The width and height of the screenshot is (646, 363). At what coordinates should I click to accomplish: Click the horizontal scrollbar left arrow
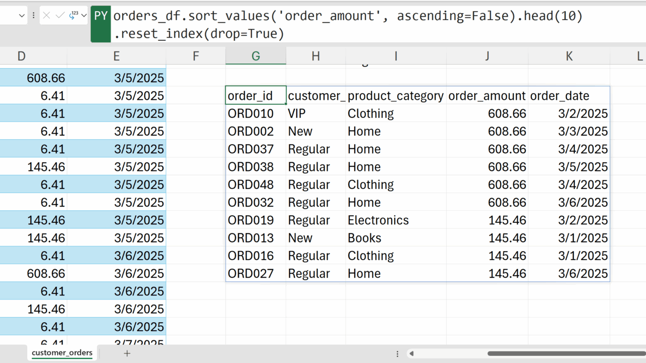[411, 354]
